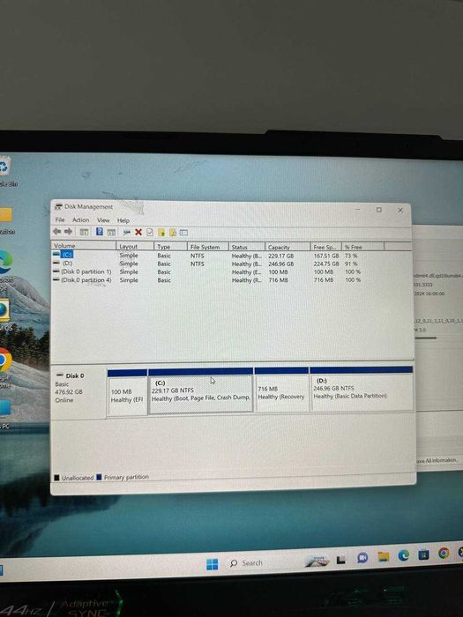Screen dimensions: 463x617
Task: Select the Recycle Bin desktop icon
Action: (x=4, y=172)
